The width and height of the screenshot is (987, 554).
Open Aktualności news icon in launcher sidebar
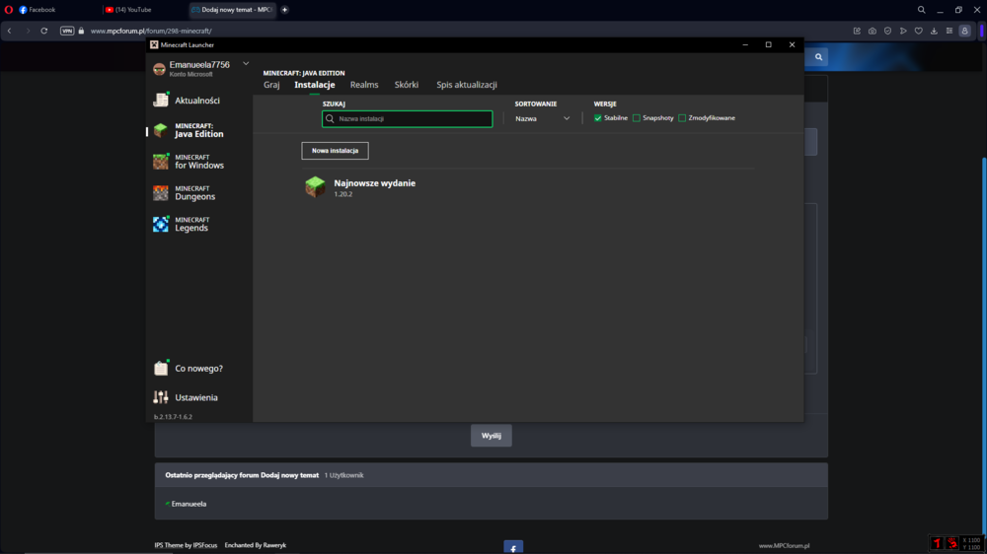pyautogui.click(x=161, y=100)
